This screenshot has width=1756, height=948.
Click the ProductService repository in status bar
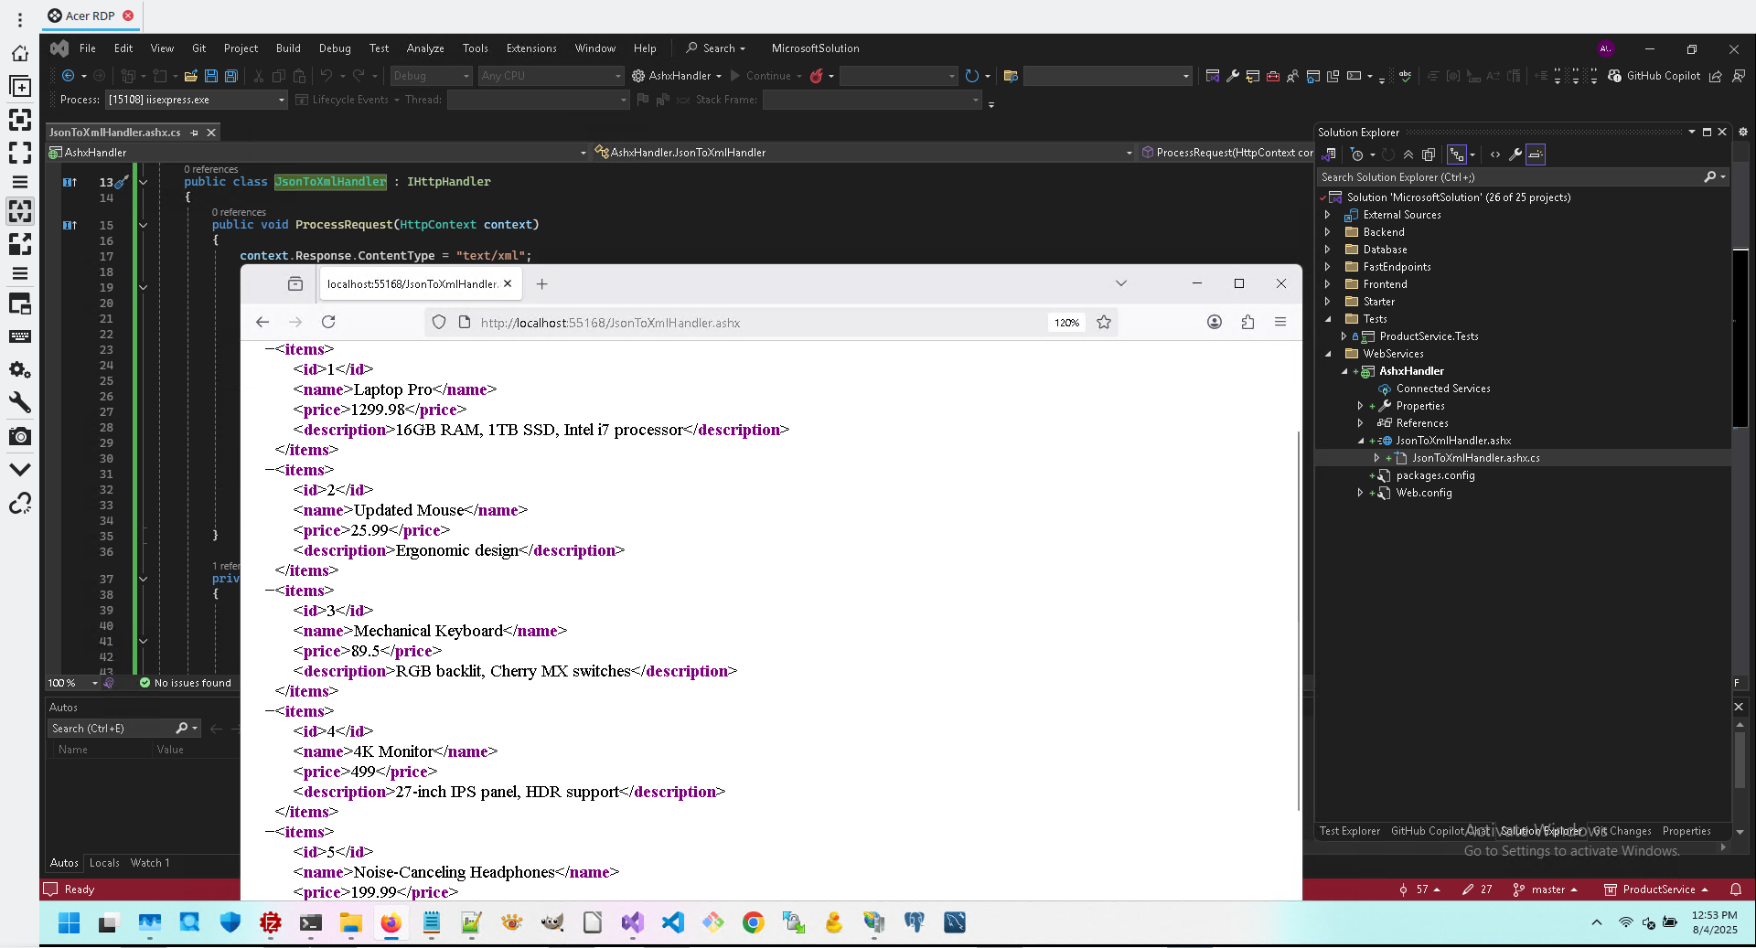tap(1656, 889)
